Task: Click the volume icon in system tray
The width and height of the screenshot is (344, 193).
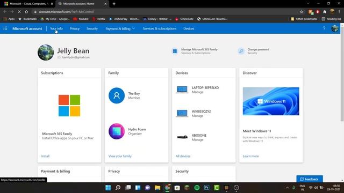Action: tap(316, 188)
